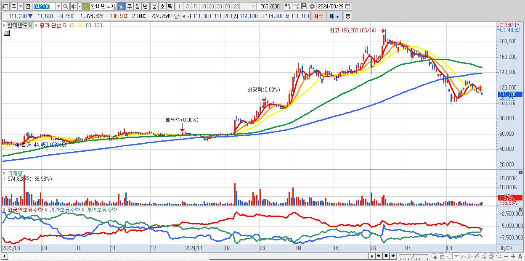Select the 일 daily period tab
This screenshot has width=525, height=261.
tap(121, 6)
